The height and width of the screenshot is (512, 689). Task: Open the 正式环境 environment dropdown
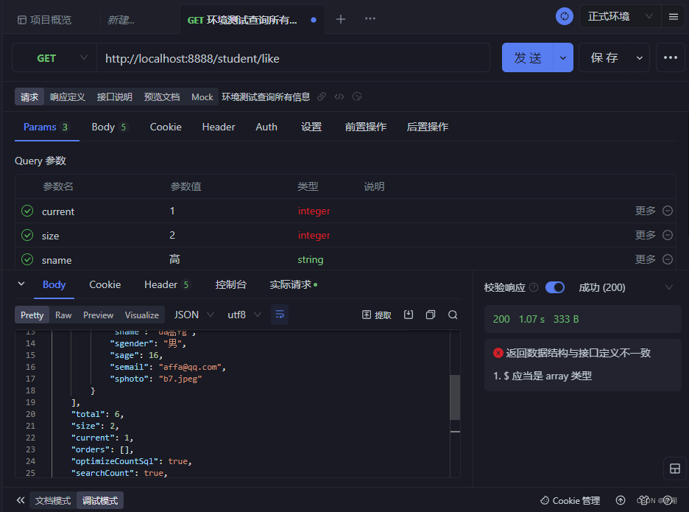pos(620,17)
